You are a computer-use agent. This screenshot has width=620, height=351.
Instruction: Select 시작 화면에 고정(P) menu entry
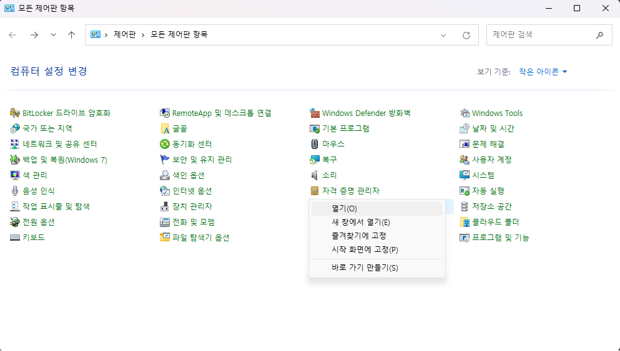tap(377, 250)
